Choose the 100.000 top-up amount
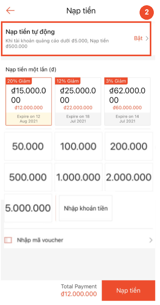This screenshot has height=305, width=160. 78,146
